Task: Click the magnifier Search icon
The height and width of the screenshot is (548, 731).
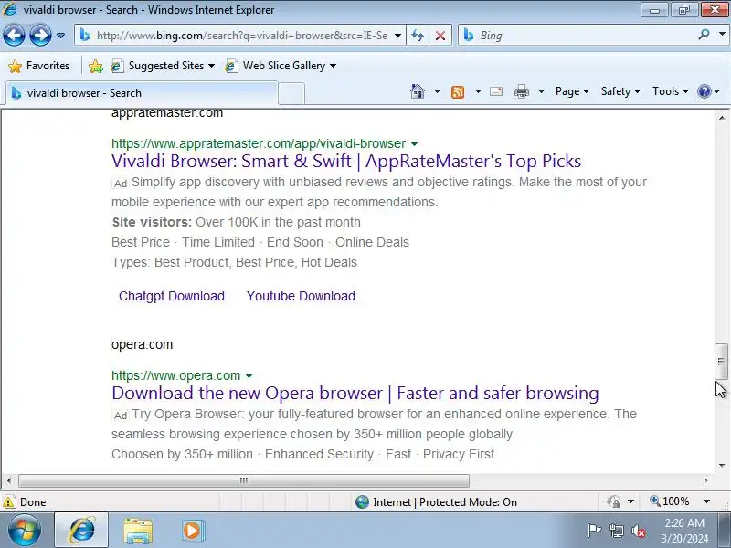Action: tap(704, 35)
